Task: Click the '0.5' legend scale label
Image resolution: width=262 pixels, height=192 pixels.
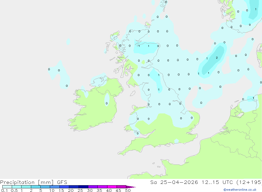Action: (14, 190)
